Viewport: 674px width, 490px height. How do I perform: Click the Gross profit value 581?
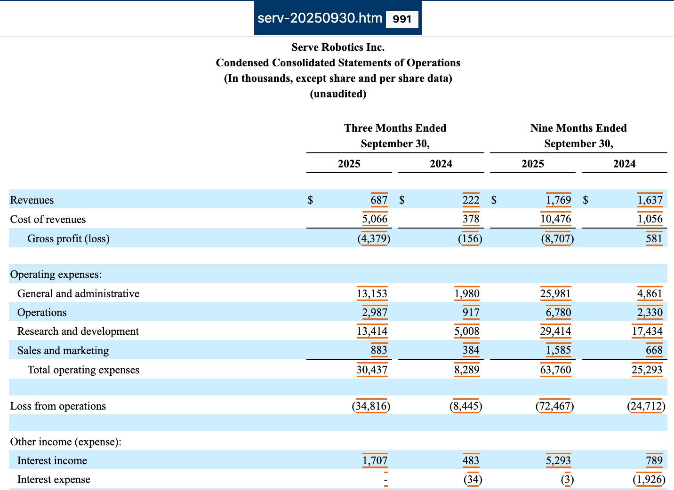click(x=654, y=238)
